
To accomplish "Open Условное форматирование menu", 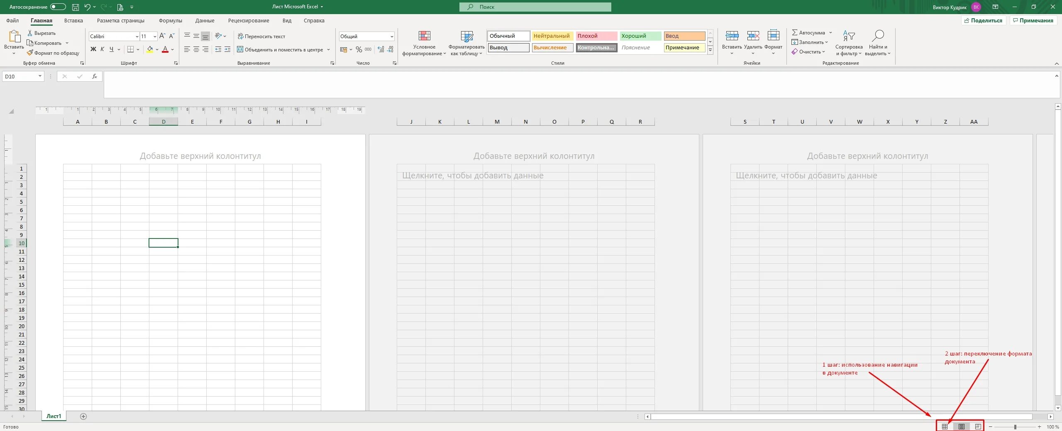I will click(x=424, y=43).
